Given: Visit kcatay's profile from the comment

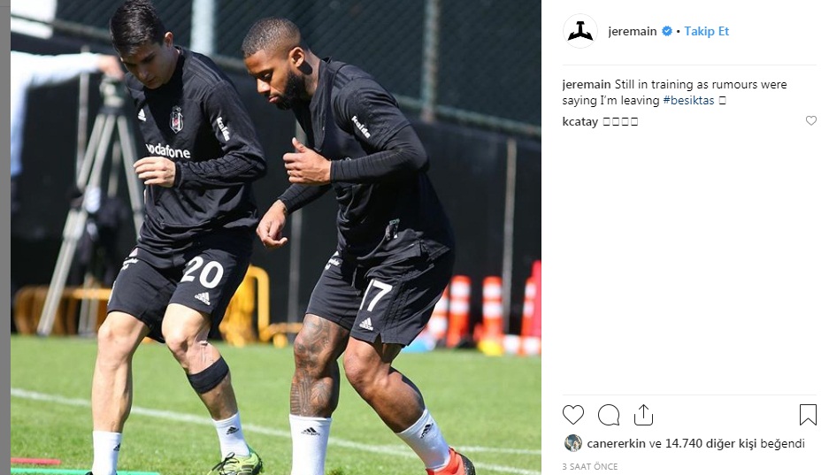Looking at the screenshot, I should click(580, 121).
